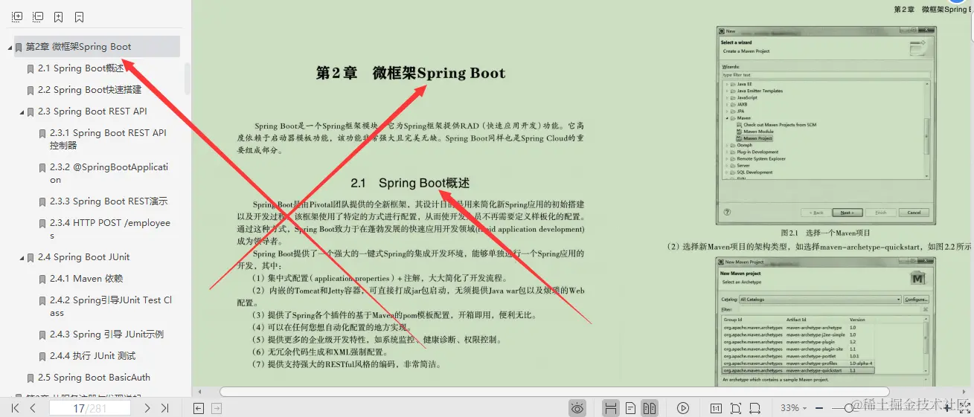Click the expand all bookmarks icon

coord(17,16)
